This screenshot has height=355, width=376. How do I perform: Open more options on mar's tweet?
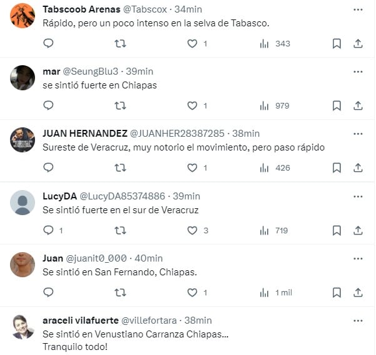point(358,72)
